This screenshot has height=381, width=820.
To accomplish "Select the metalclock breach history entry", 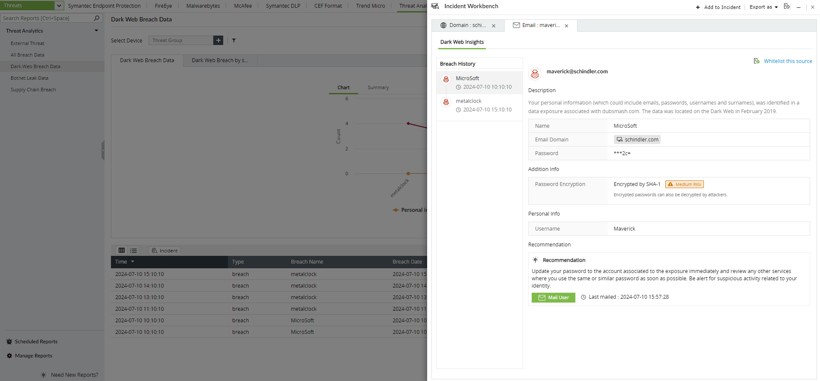I will (479, 105).
